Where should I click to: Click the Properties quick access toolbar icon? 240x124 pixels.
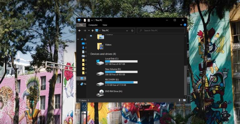85,20
